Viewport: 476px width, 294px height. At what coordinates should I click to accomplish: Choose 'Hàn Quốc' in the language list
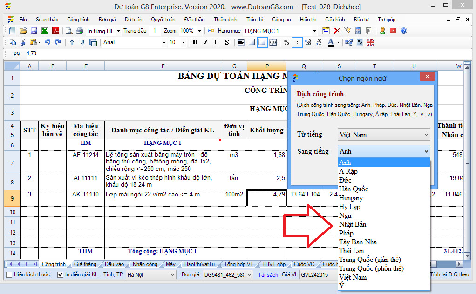354,189
